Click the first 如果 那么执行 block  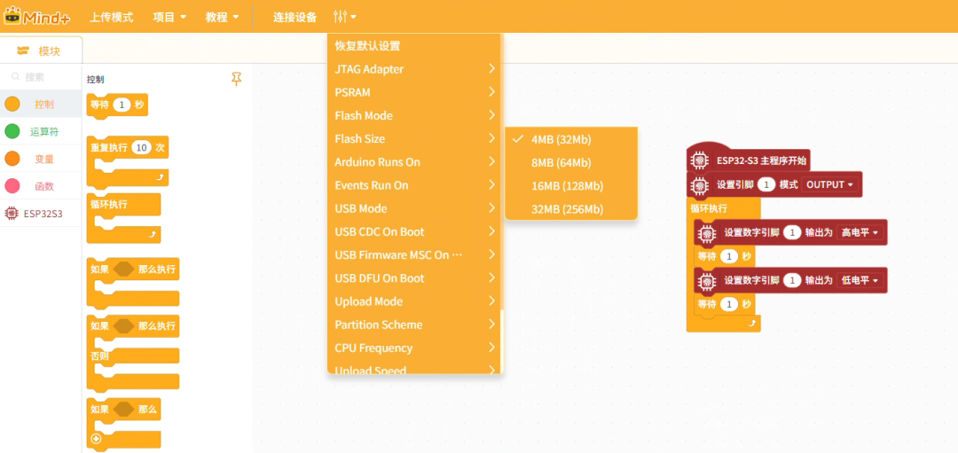tap(133, 269)
